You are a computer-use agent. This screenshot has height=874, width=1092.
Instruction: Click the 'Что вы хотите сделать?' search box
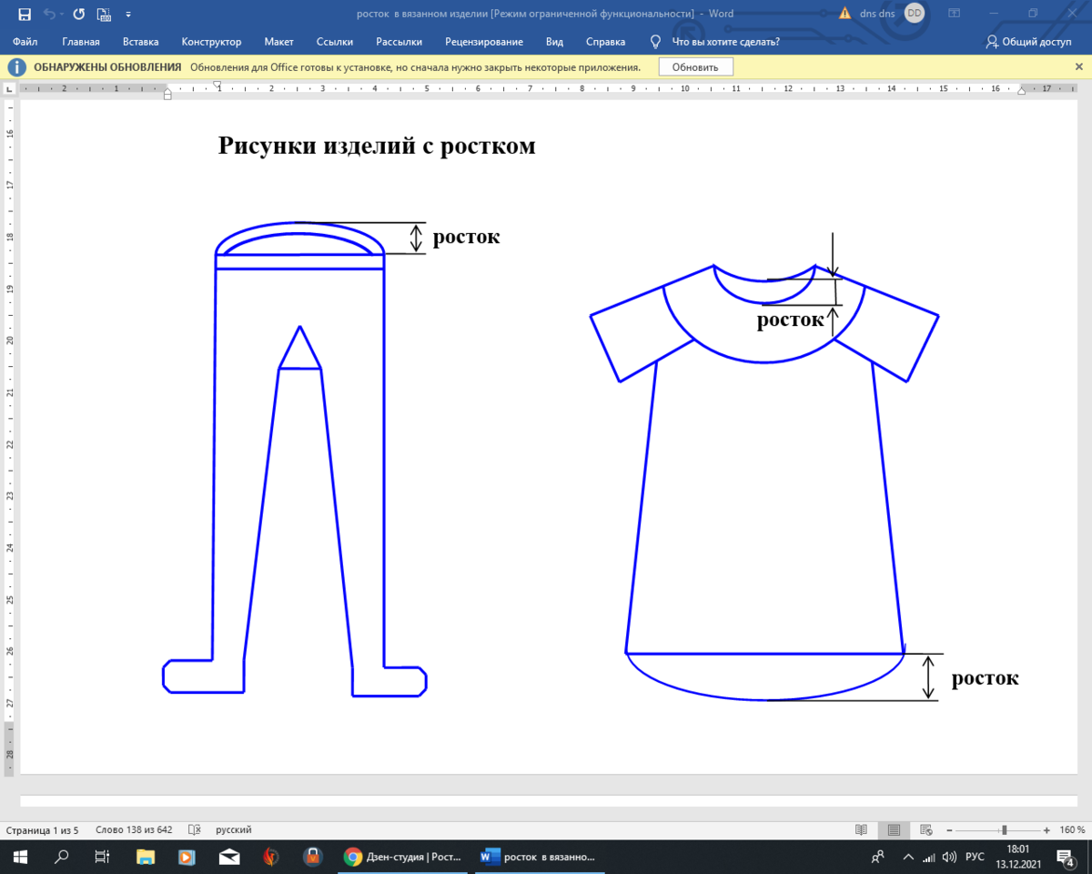click(x=725, y=42)
